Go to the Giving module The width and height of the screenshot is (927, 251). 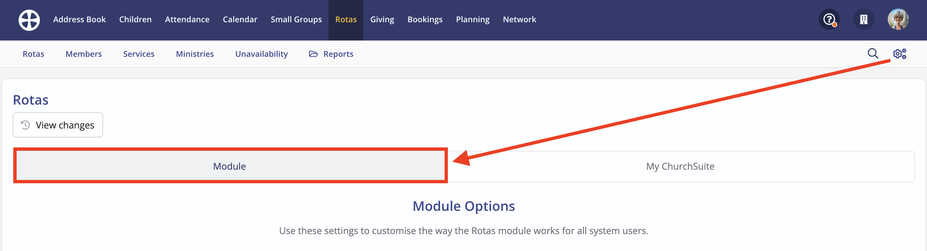pos(382,19)
